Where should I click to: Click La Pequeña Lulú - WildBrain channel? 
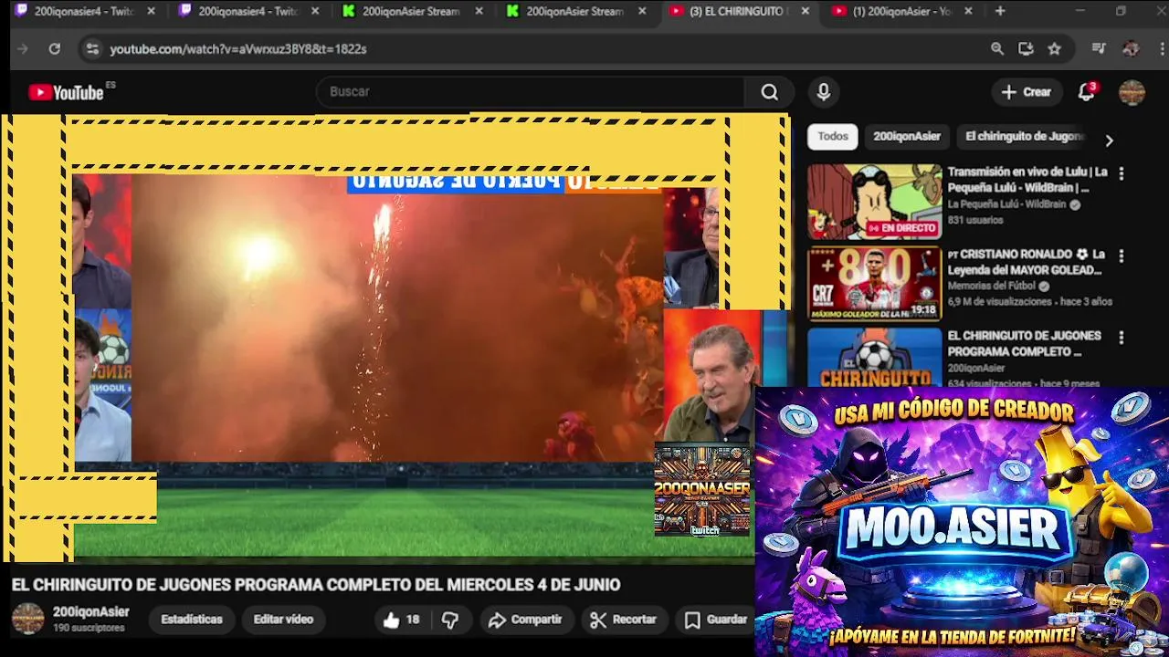1006,204
